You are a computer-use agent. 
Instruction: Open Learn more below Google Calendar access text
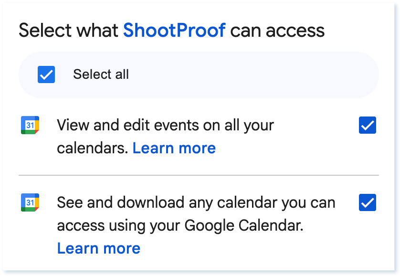click(98, 248)
